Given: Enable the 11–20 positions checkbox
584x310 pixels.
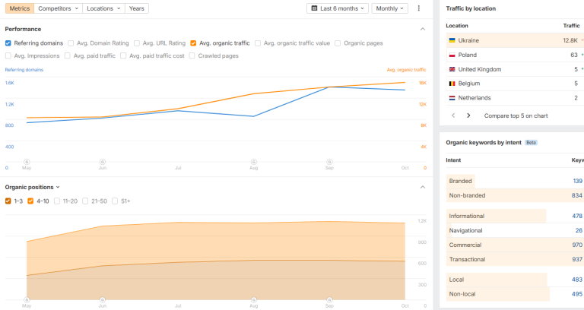Looking at the screenshot, I should [x=57, y=201].
